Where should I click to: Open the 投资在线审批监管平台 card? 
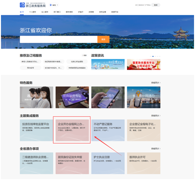click(x=37, y=130)
